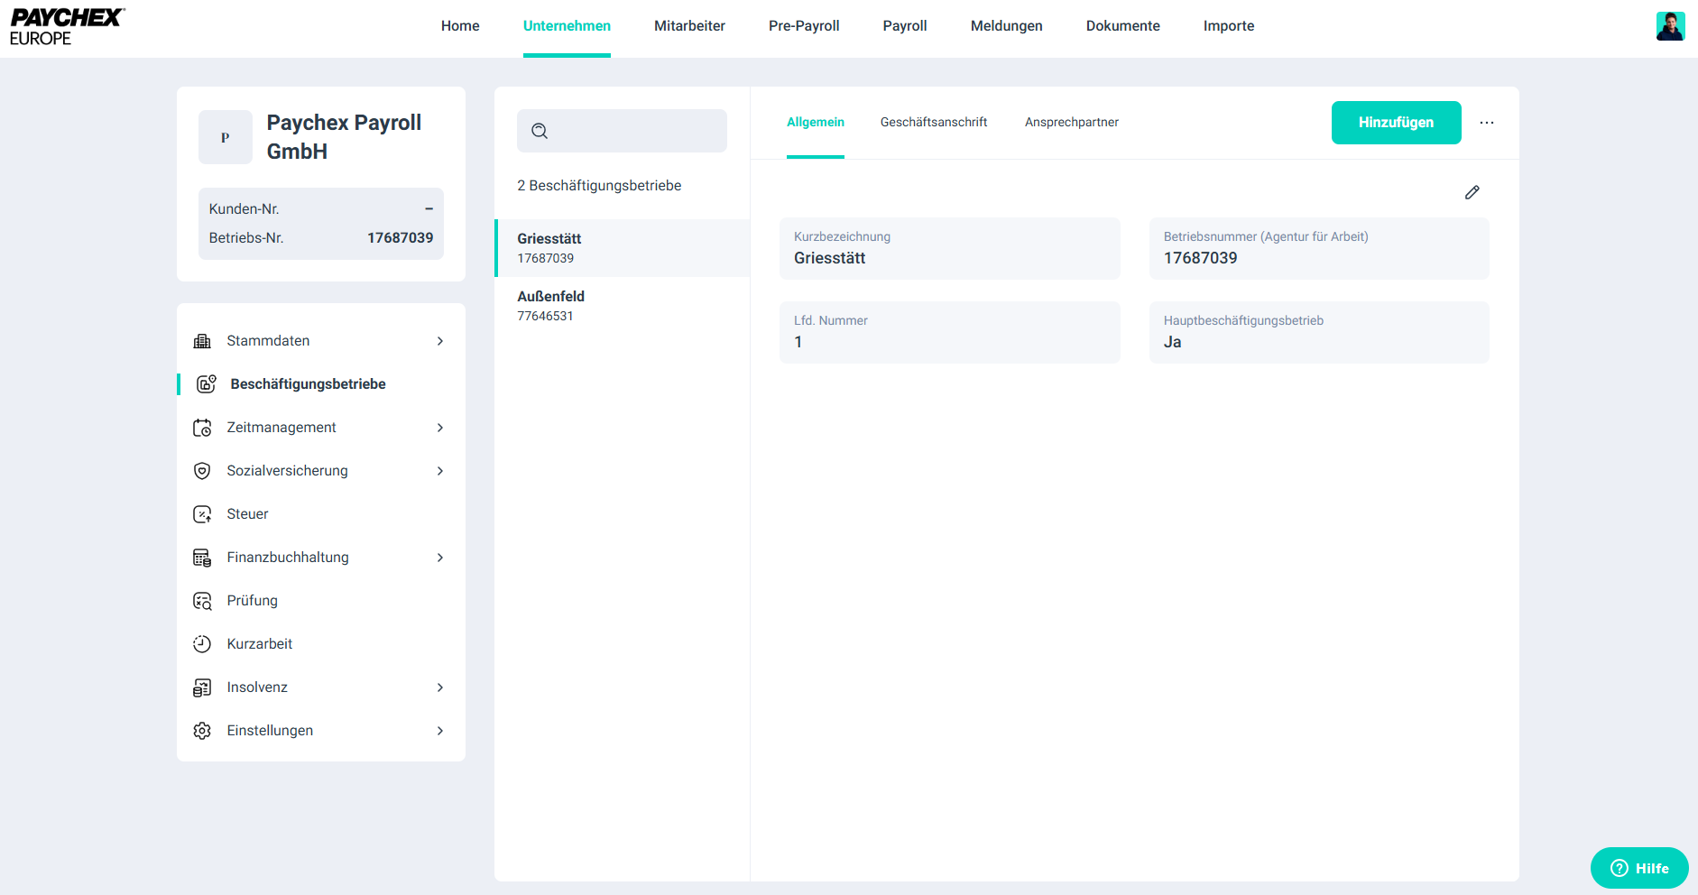Open the Ansprechpartner tab
This screenshot has width=1698, height=895.
tap(1071, 123)
